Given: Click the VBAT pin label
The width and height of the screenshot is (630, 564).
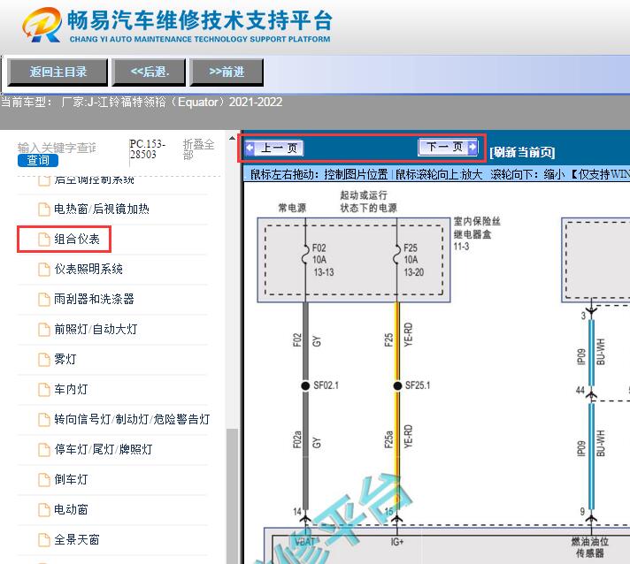Looking at the screenshot, I should [305, 542].
